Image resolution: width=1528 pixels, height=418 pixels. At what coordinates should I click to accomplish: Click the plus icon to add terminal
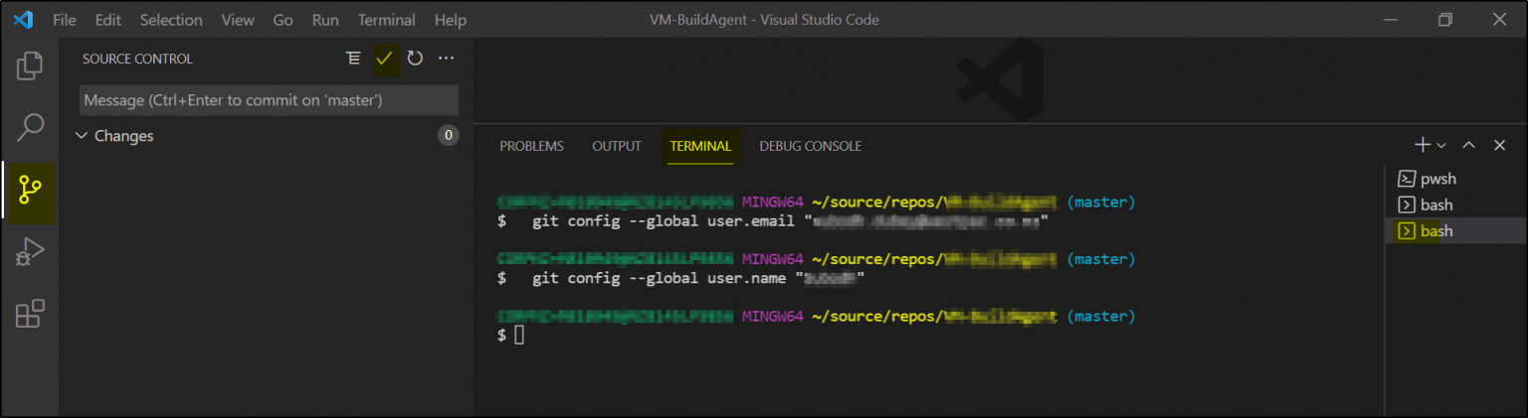(x=1423, y=146)
